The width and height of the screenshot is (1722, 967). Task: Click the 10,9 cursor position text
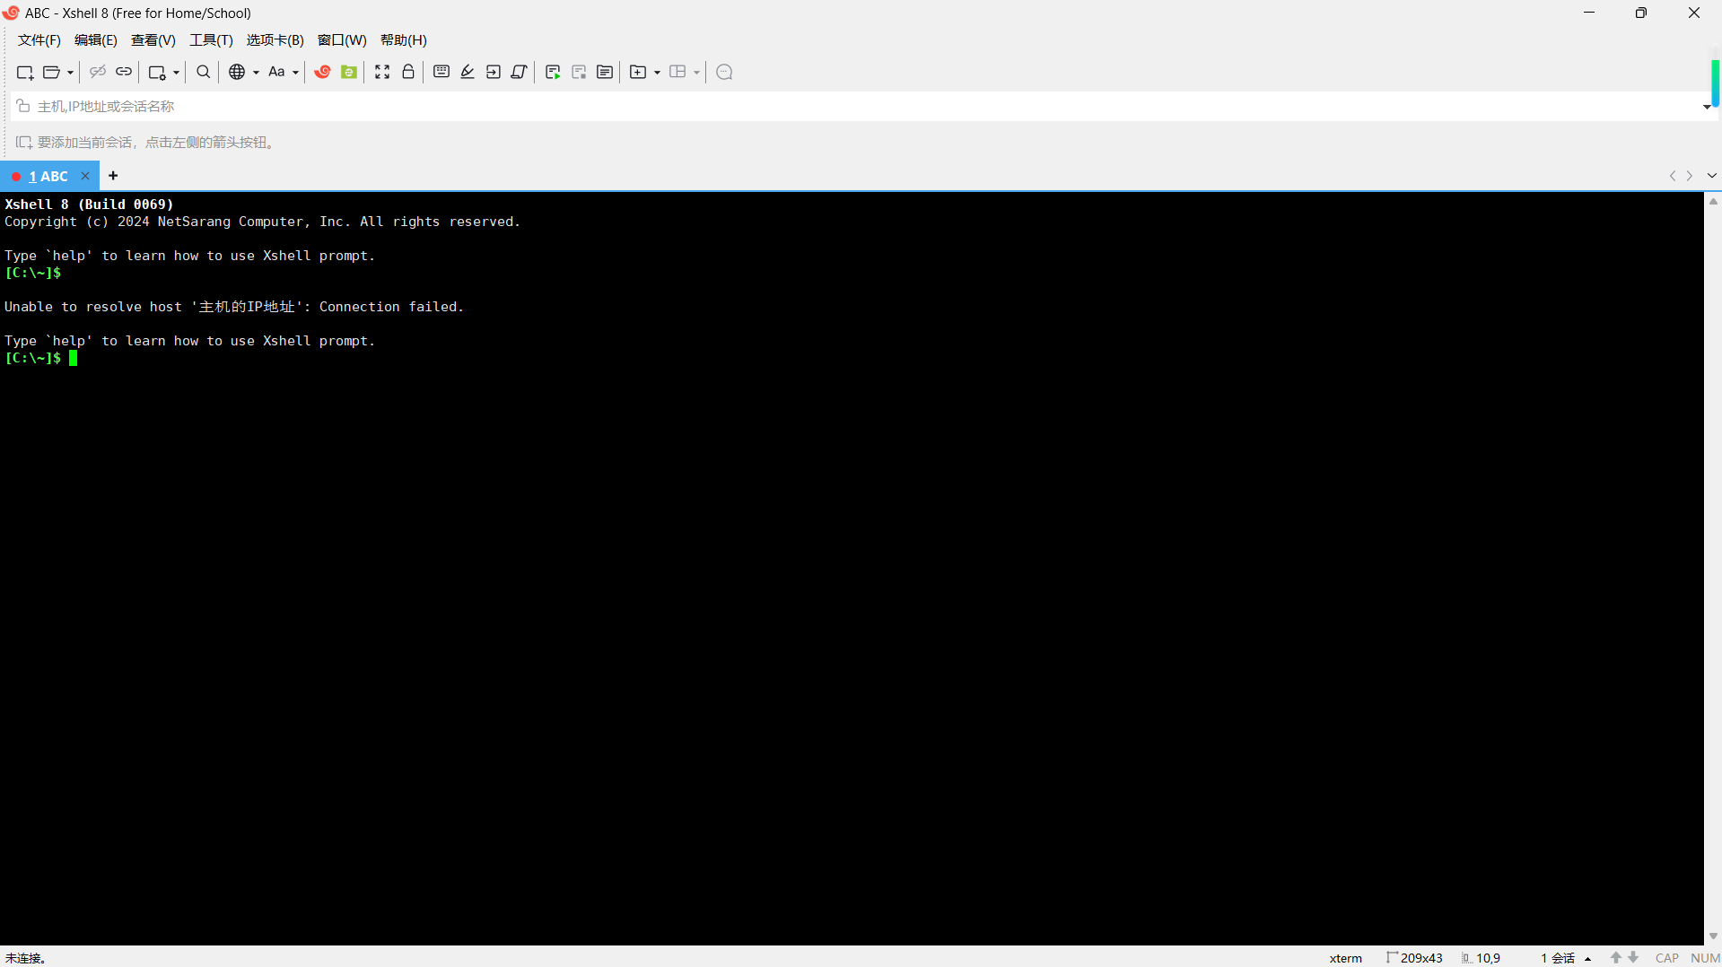(1488, 958)
